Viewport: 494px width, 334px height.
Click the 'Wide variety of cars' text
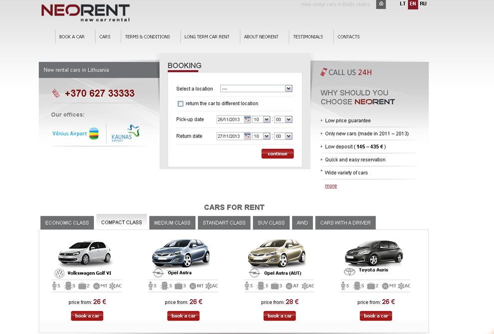[x=346, y=173]
